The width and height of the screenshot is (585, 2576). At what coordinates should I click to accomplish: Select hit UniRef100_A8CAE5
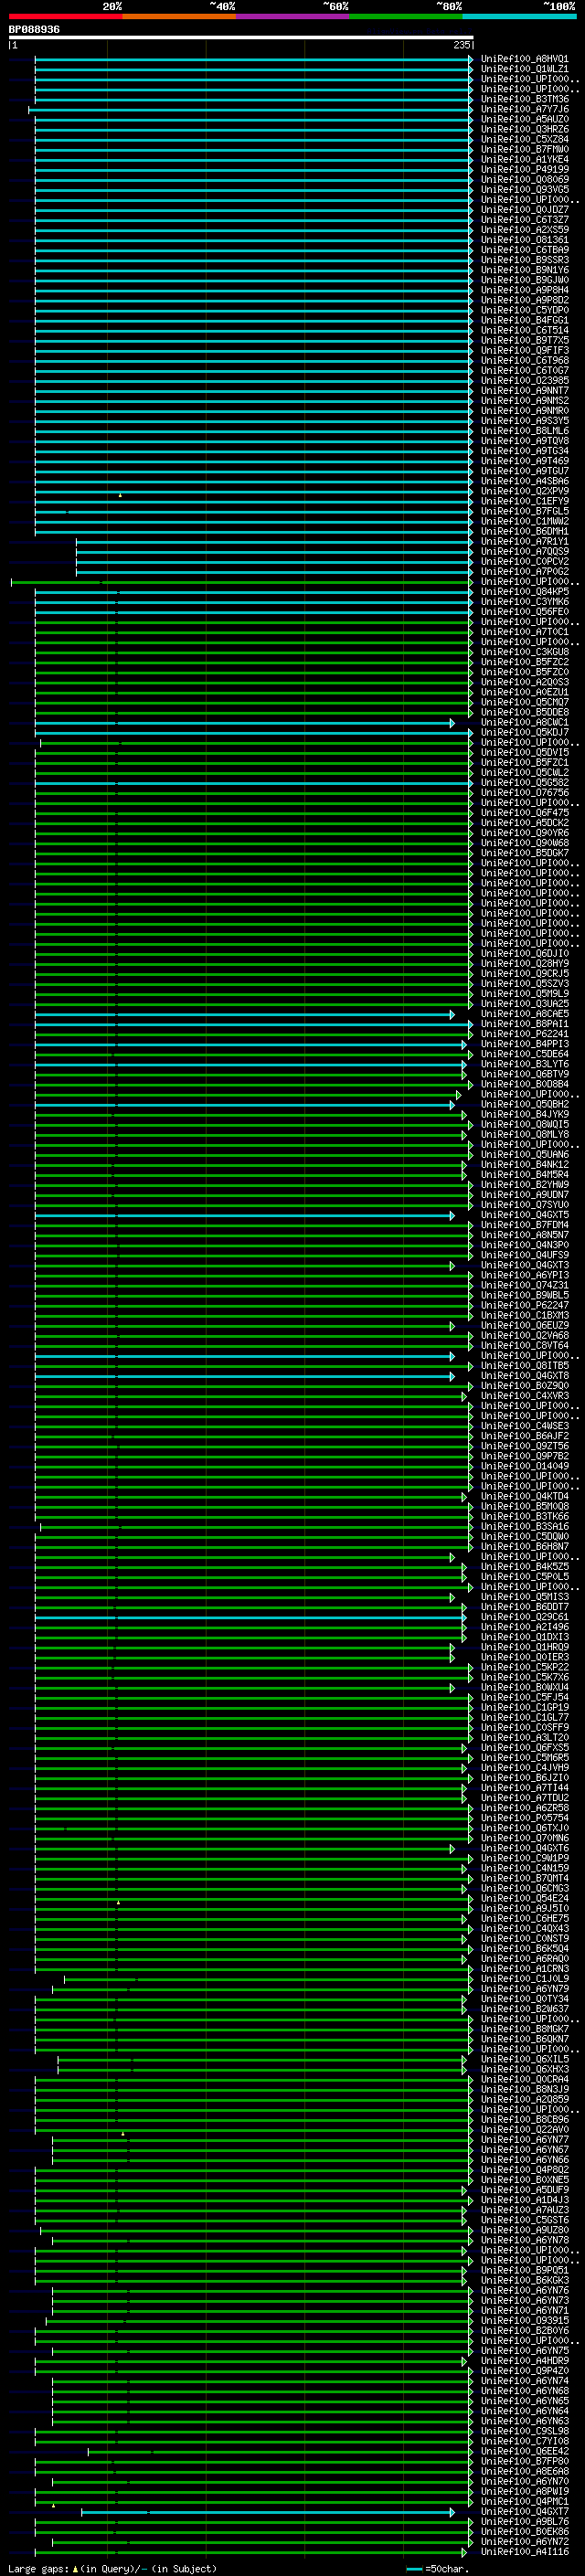(525, 1014)
